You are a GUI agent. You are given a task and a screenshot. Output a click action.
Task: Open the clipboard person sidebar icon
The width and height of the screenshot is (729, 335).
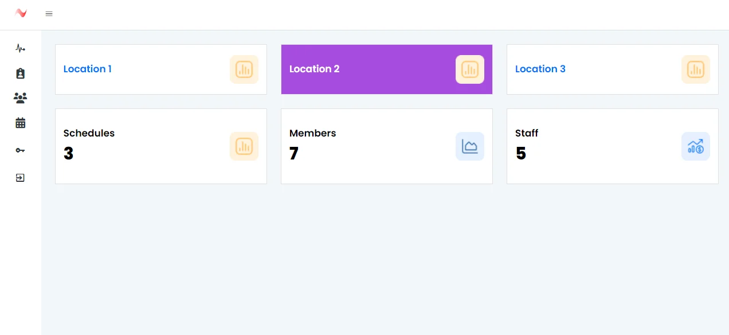[20, 73]
